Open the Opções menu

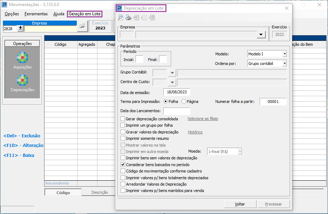(12, 14)
